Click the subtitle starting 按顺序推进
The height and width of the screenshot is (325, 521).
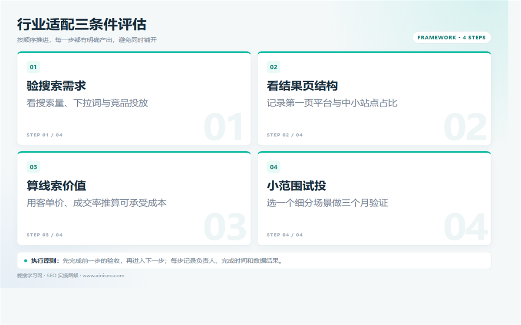87,40
